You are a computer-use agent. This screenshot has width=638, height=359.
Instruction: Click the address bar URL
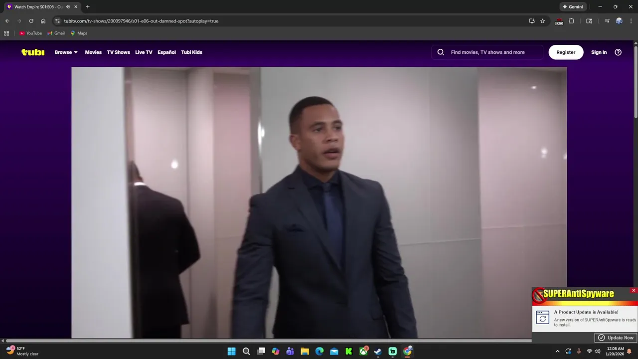click(141, 21)
